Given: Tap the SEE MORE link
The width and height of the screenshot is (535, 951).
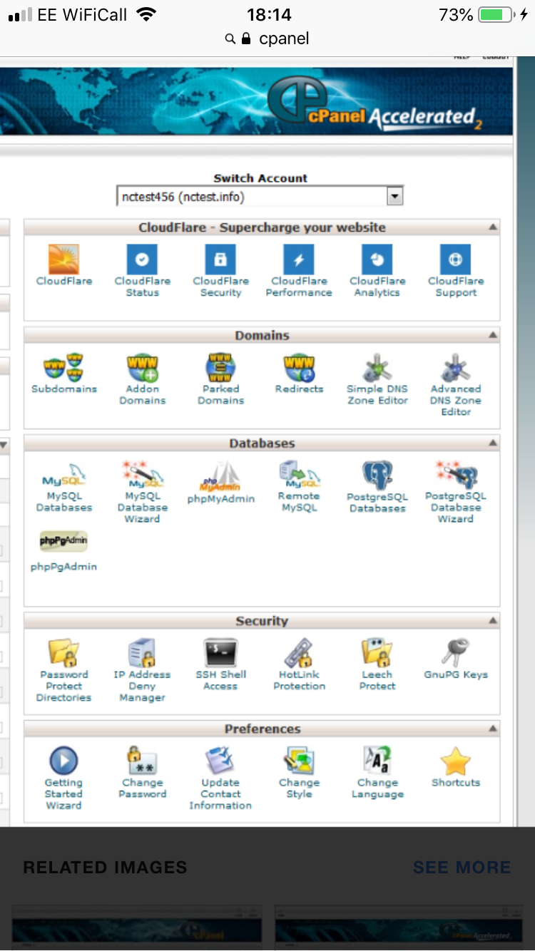Looking at the screenshot, I should tap(462, 868).
